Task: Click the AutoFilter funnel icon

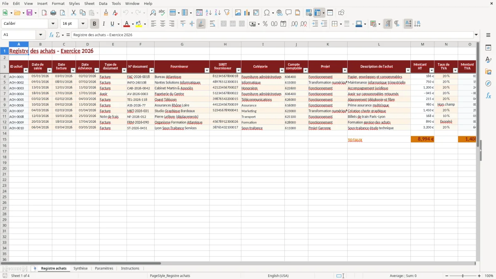Action: [227, 13]
